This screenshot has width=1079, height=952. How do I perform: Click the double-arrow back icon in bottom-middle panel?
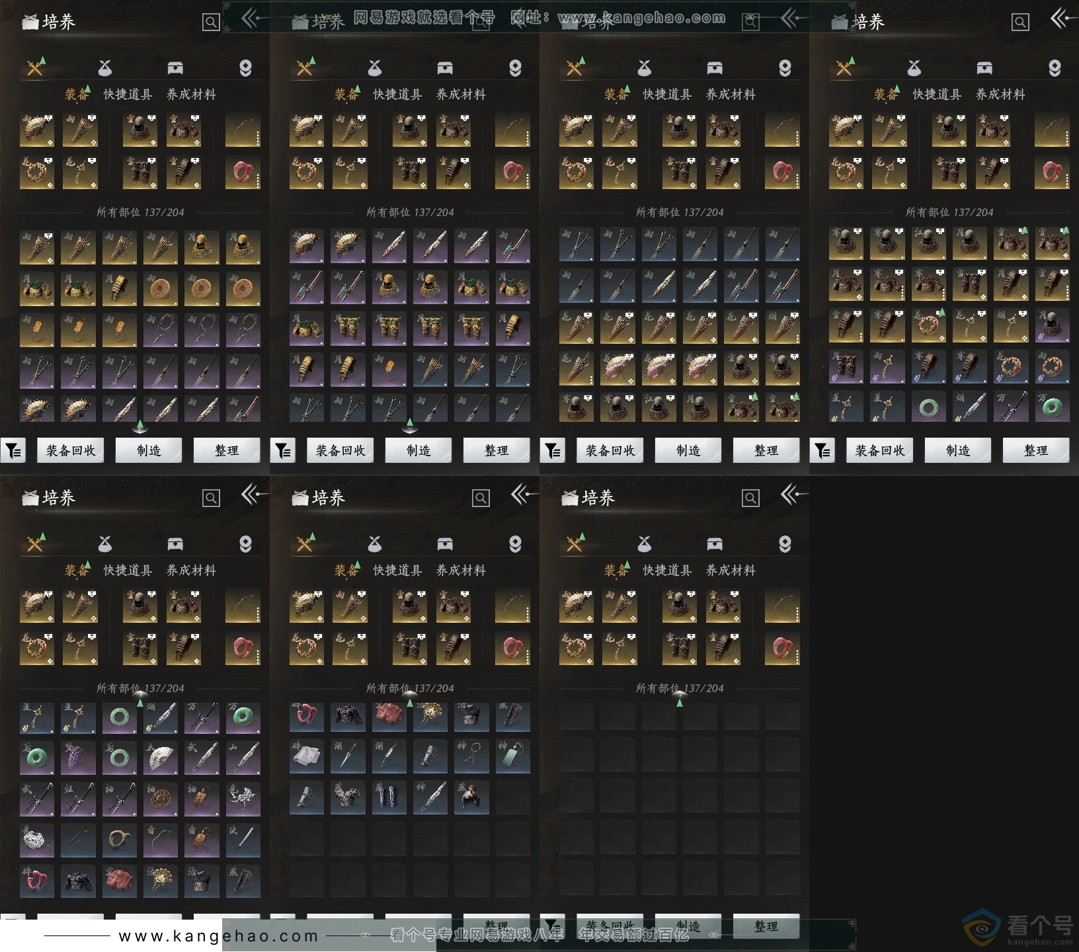click(524, 494)
